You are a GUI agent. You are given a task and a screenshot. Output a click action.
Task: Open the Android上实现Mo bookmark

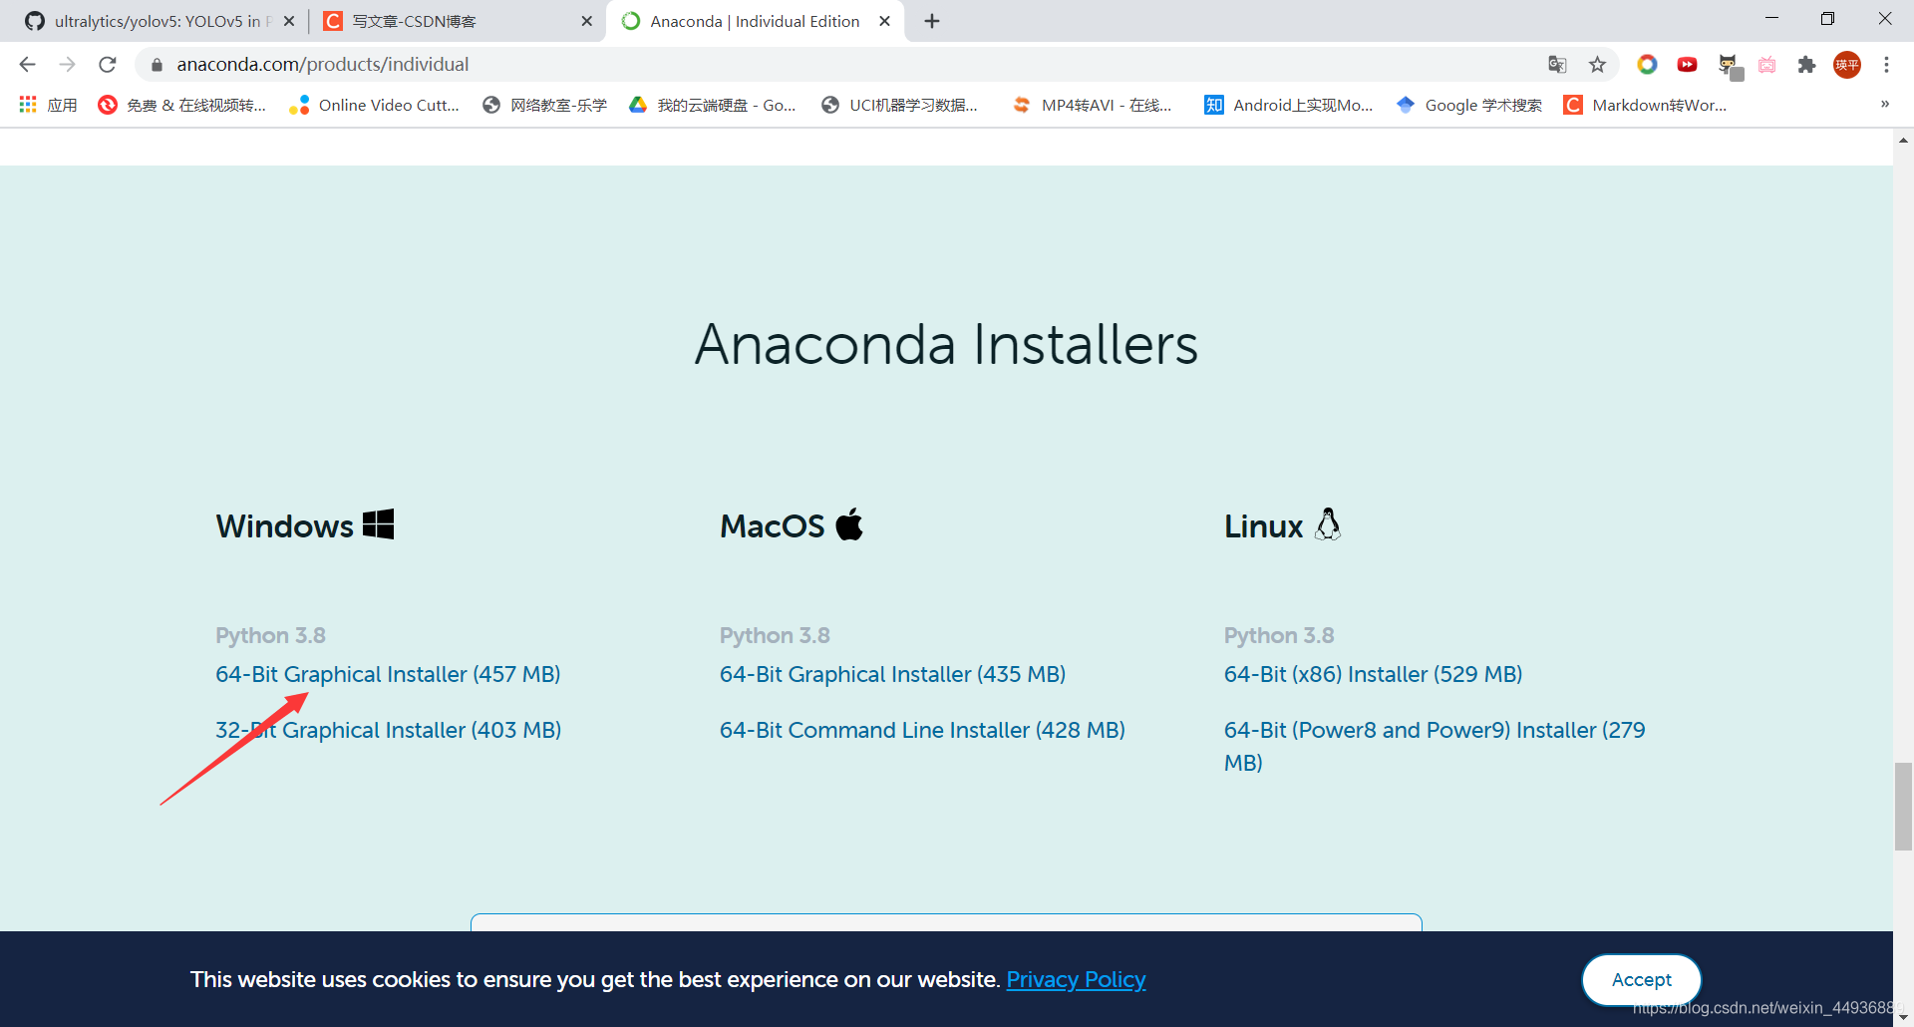(x=1289, y=105)
